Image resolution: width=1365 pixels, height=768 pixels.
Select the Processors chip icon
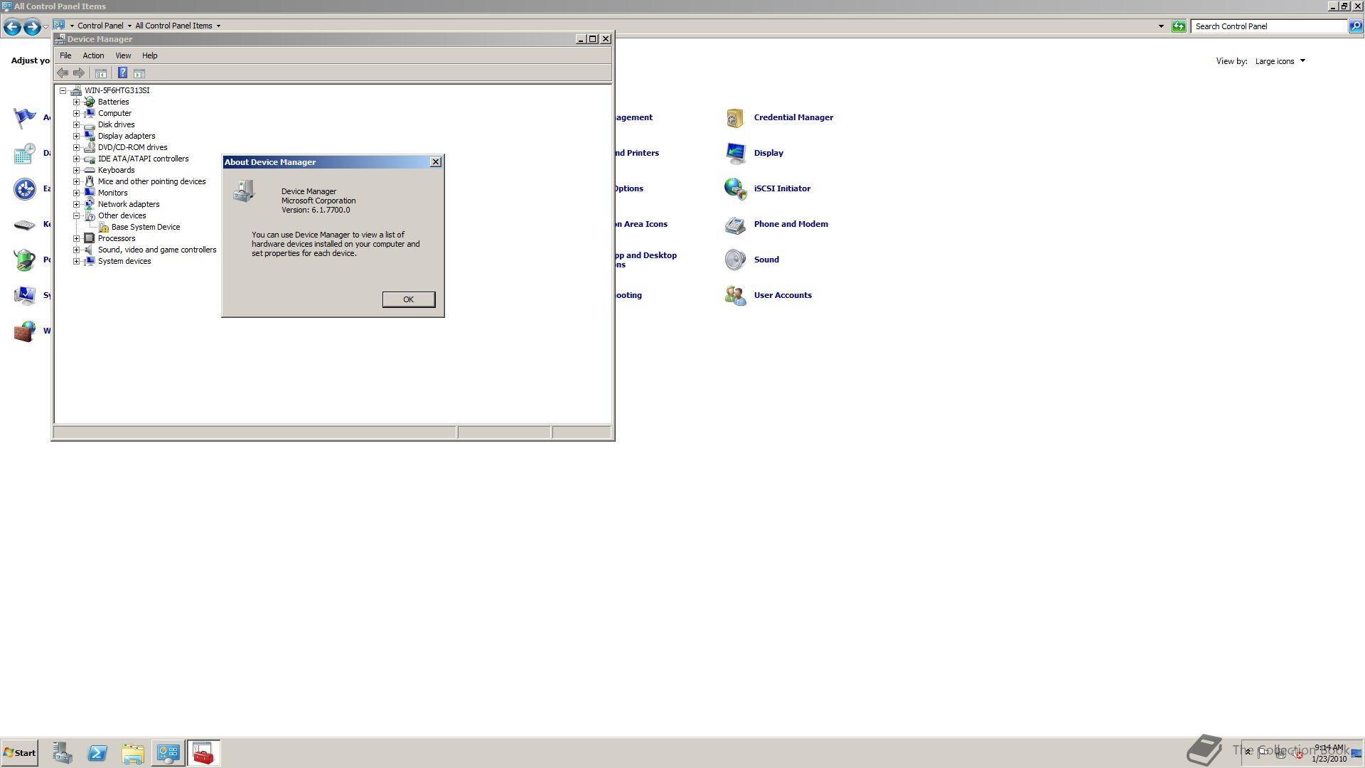click(x=90, y=238)
